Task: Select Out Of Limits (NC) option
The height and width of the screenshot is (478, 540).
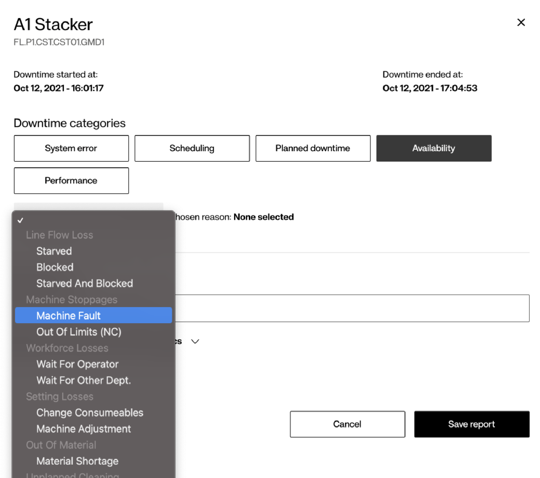Action: pos(79,332)
